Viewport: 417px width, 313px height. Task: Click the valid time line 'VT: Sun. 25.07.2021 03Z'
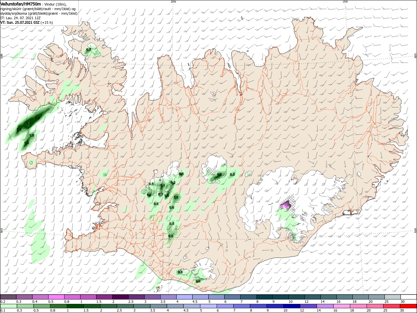click(20, 23)
